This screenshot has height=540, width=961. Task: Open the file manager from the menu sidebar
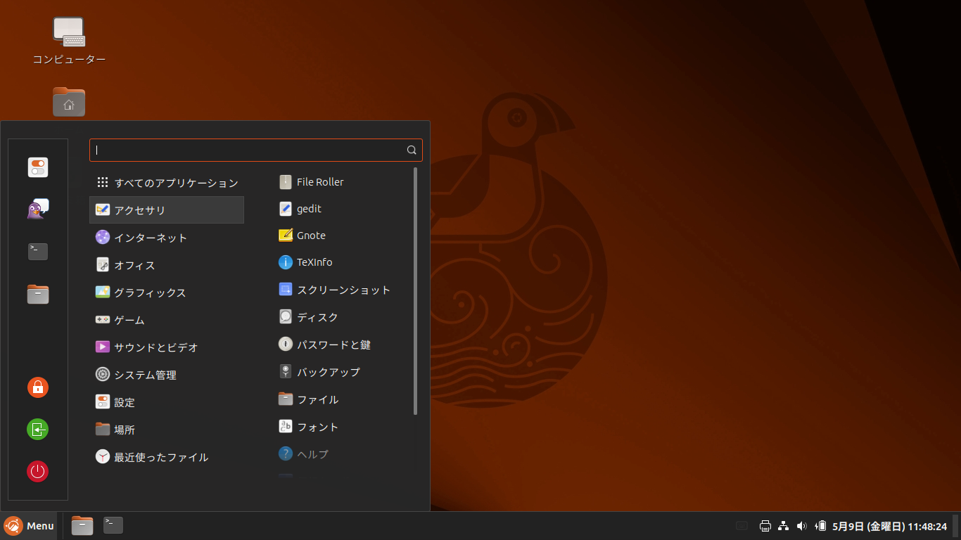pyautogui.click(x=37, y=294)
